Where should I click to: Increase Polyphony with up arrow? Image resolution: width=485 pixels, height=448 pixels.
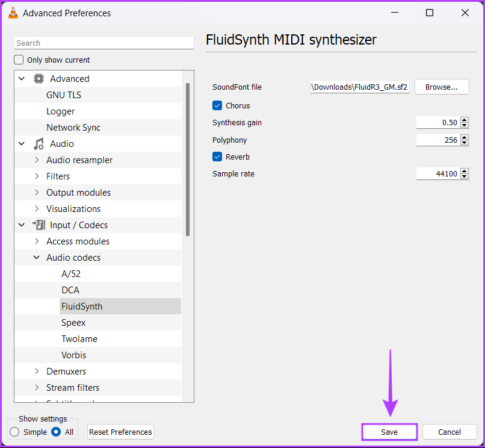tap(465, 137)
